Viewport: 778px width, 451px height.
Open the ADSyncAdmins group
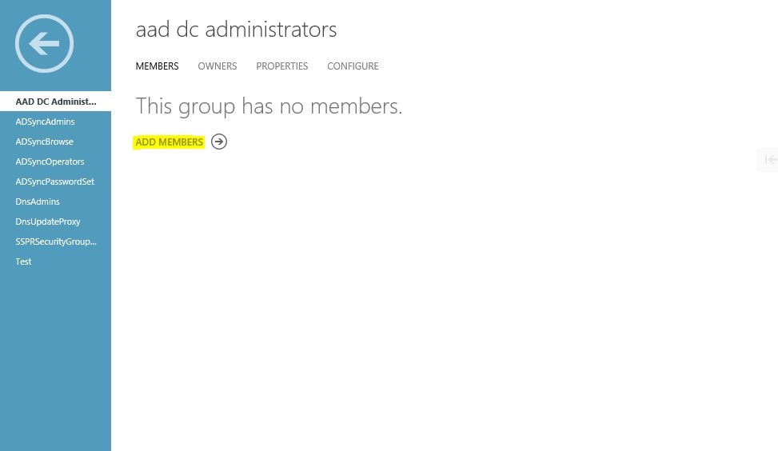click(56, 122)
